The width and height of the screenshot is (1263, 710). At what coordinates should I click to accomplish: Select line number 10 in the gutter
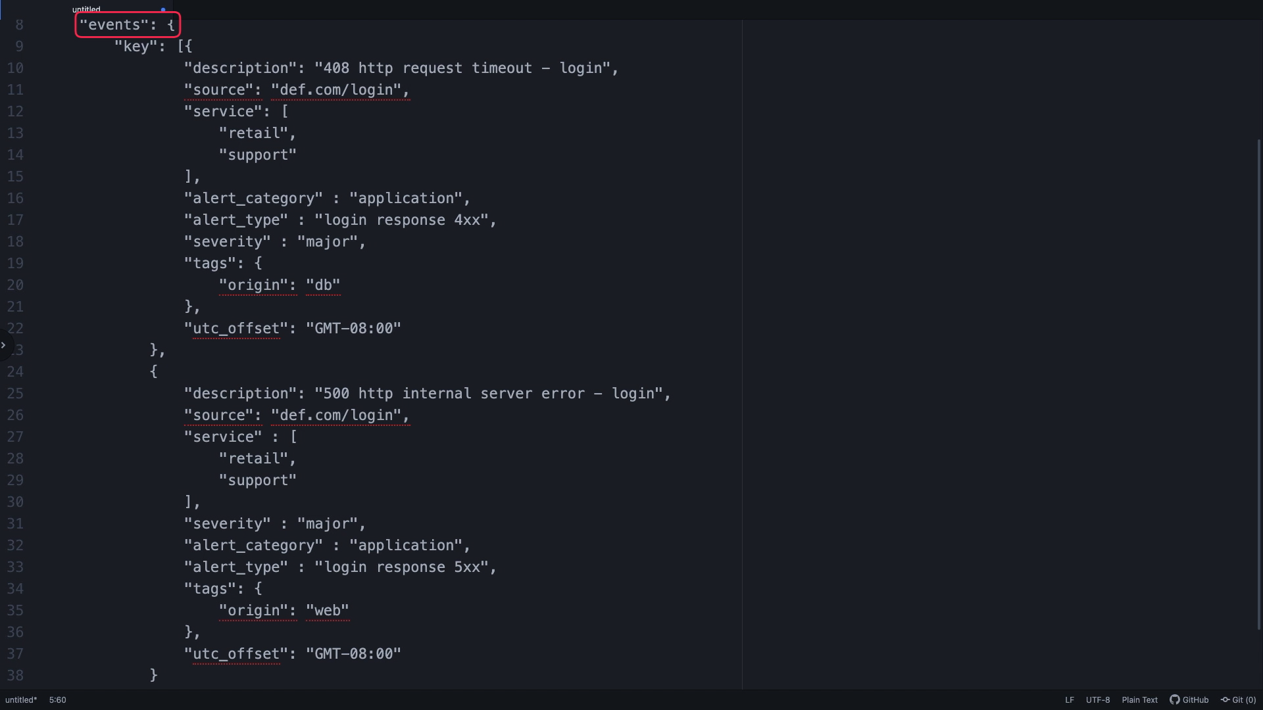click(15, 68)
